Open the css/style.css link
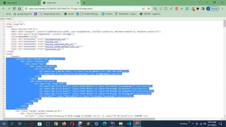226x127 pixels. (53, 49)
